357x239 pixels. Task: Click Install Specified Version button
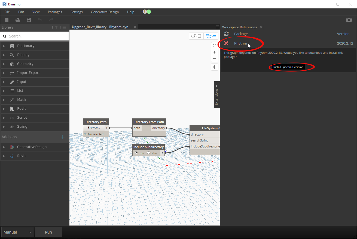[288, 67]
